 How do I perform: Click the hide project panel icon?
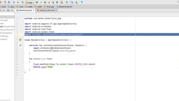point(12,10)
